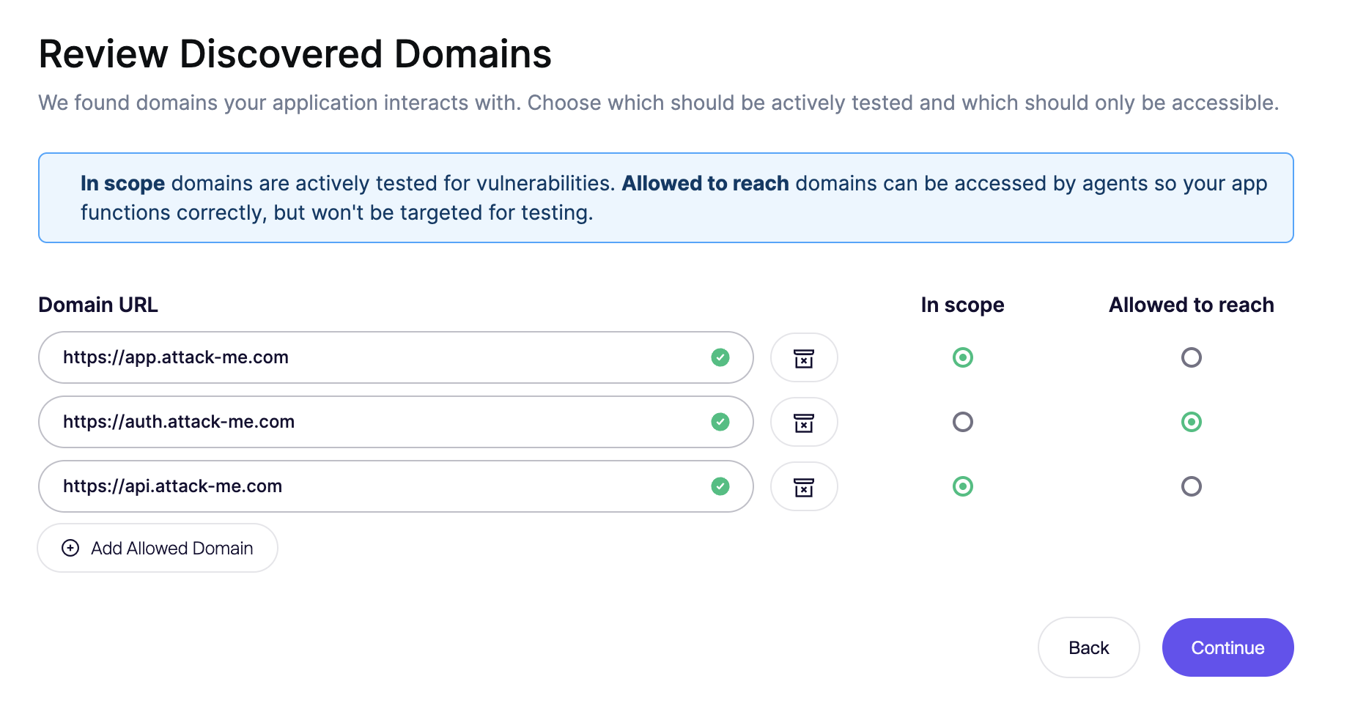The image size is (1366, 728).
Task: Switch api.attack-me.com to Allowed to reach
Action: [1191, 486]
